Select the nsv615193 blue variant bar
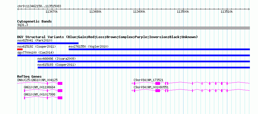Viewport: 258px width, 114px height. [144, 68]
